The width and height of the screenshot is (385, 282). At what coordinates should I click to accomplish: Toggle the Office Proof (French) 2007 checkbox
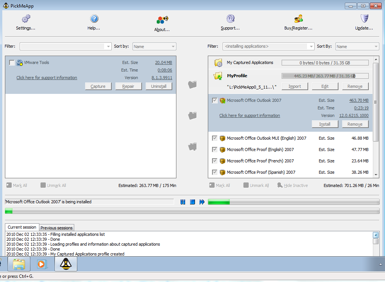click(x=215, y=161)
